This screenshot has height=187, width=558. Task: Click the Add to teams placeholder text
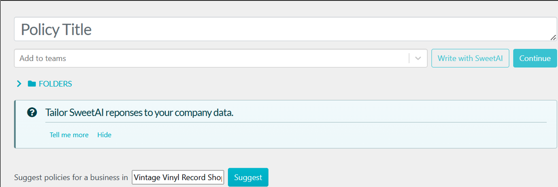[43, 58]
